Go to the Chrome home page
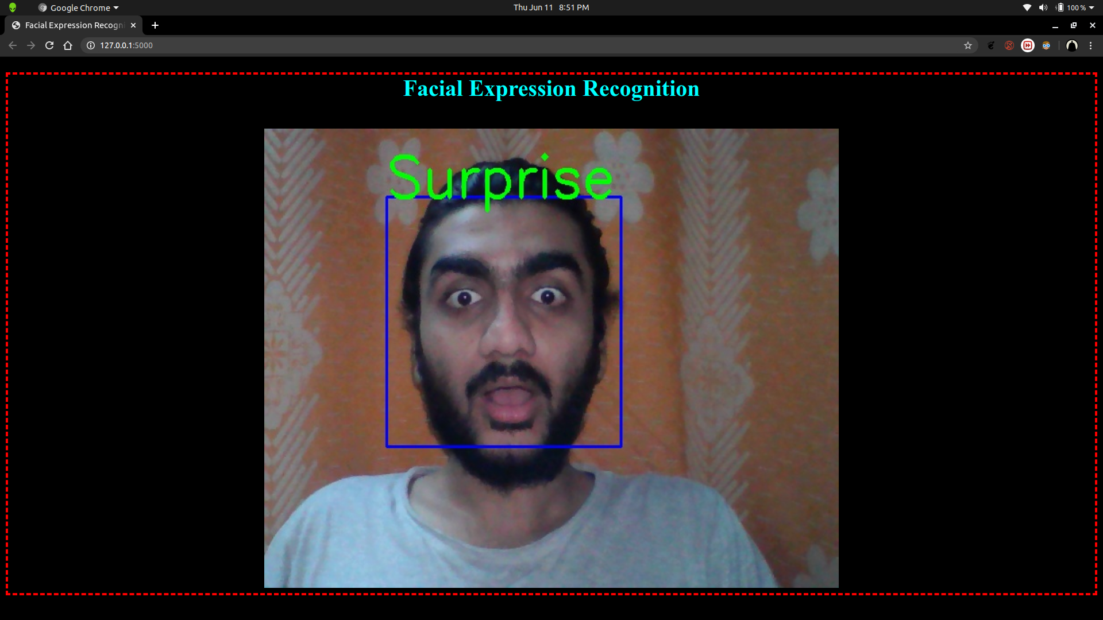Screen dimensions: 1103x620 [x=68, y=45]
